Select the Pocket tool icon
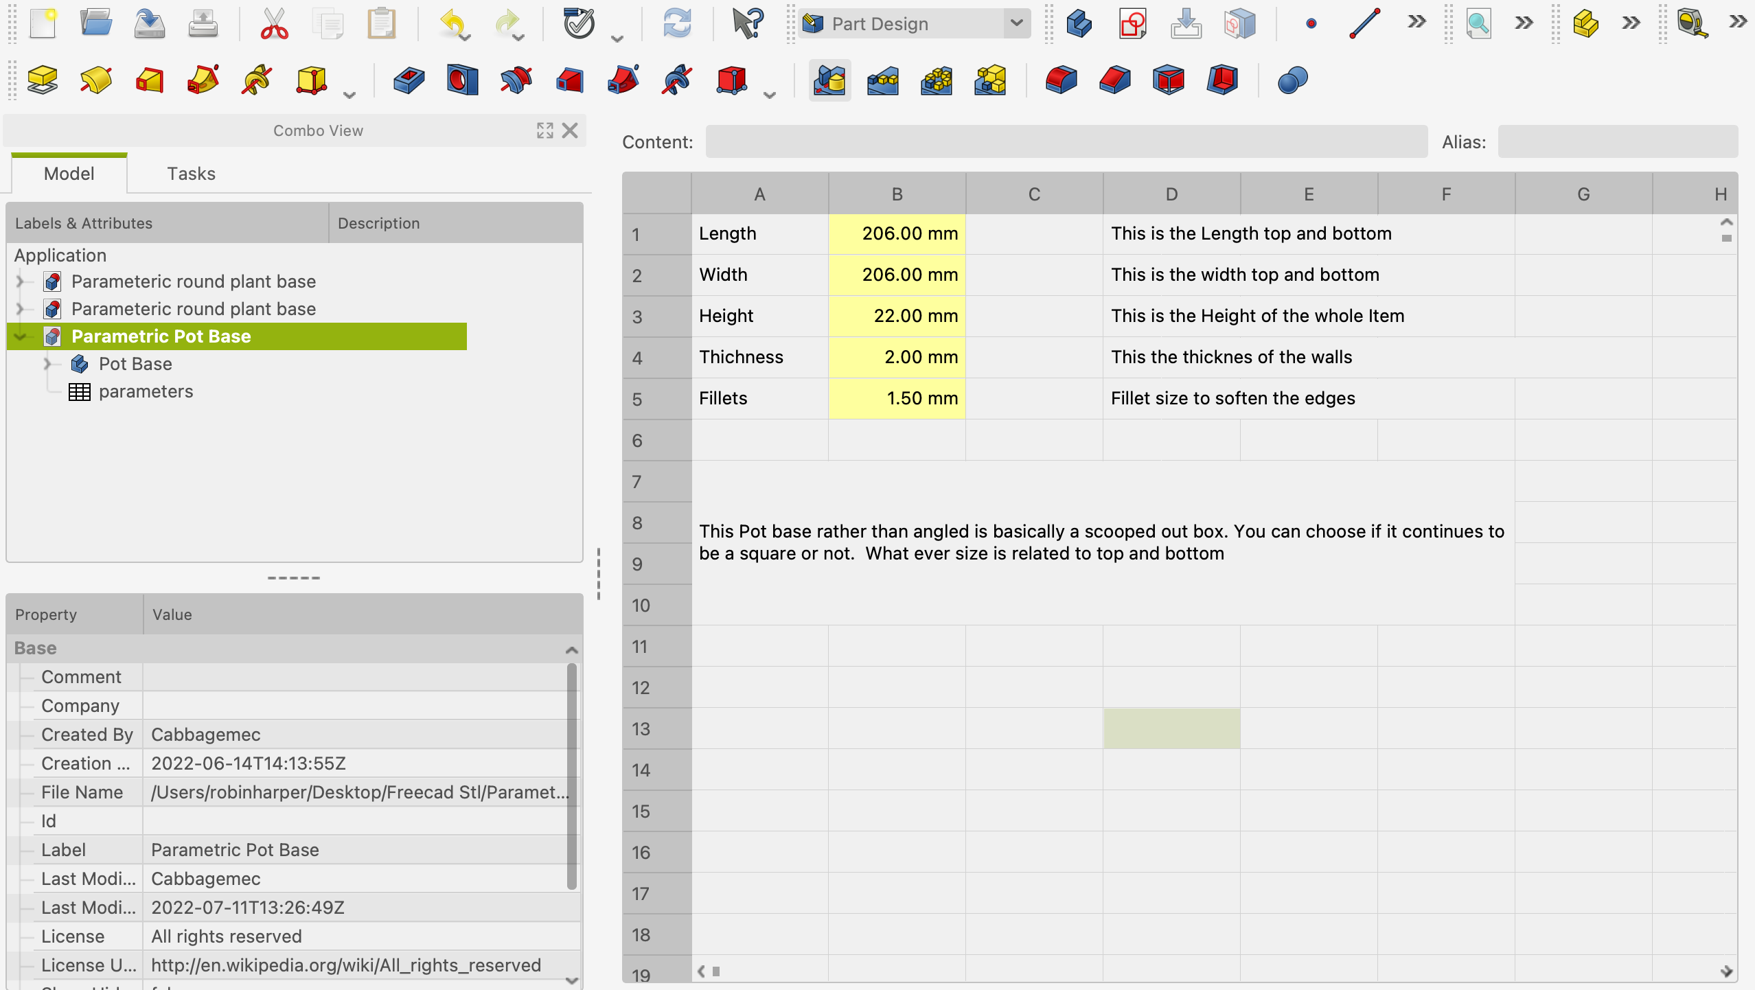Viewport: 1755px width, 990px height. click(x=409, y=80)
